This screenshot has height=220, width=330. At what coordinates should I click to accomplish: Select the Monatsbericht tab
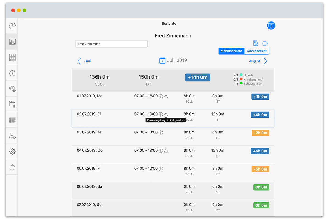231,51
